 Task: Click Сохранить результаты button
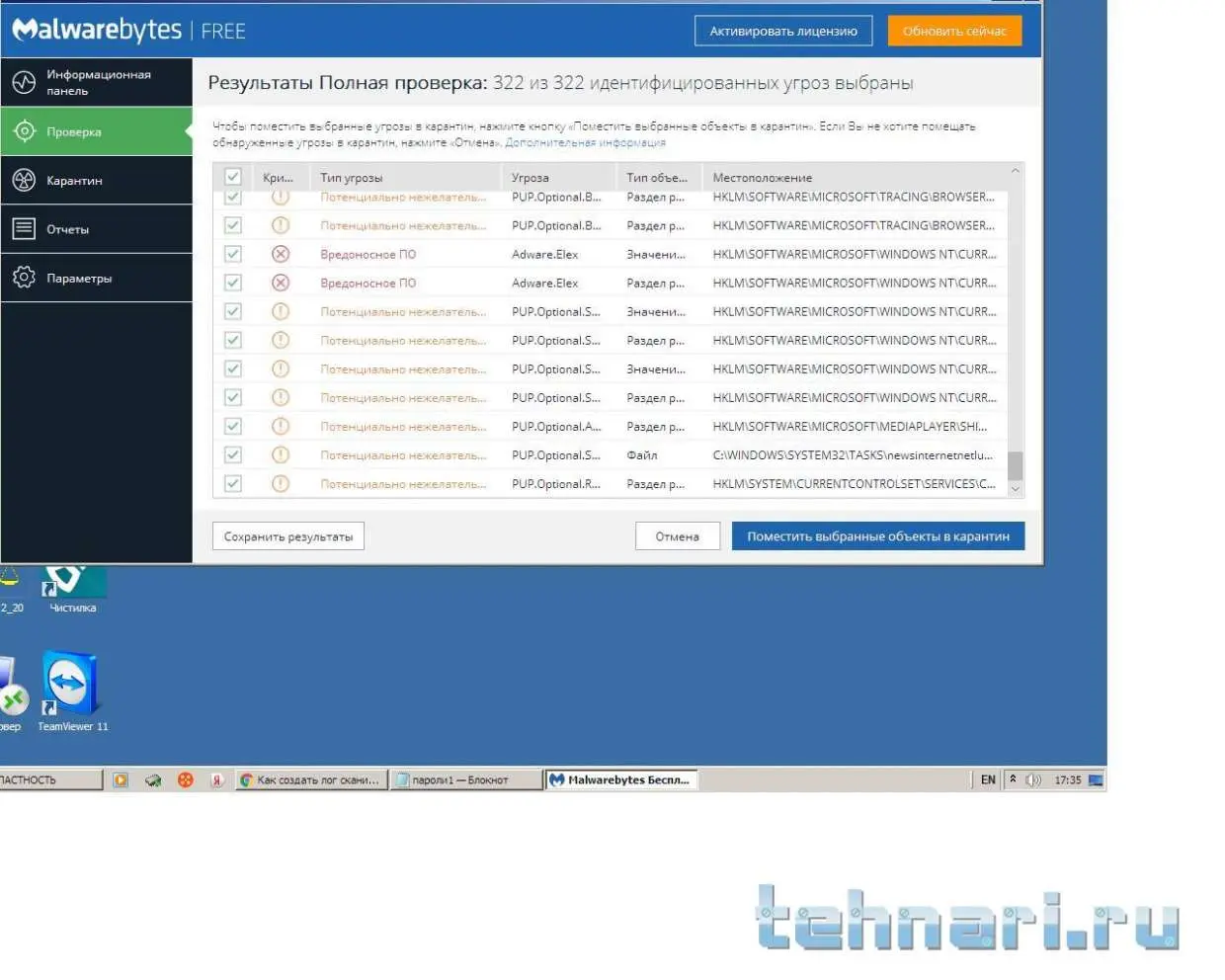point(288,536)
